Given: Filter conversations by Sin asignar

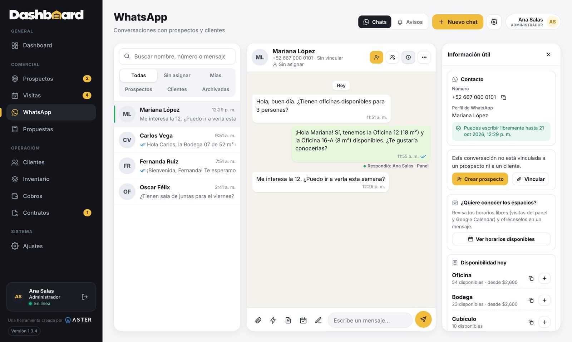Looking at the screenshot, I should [177, 75].
